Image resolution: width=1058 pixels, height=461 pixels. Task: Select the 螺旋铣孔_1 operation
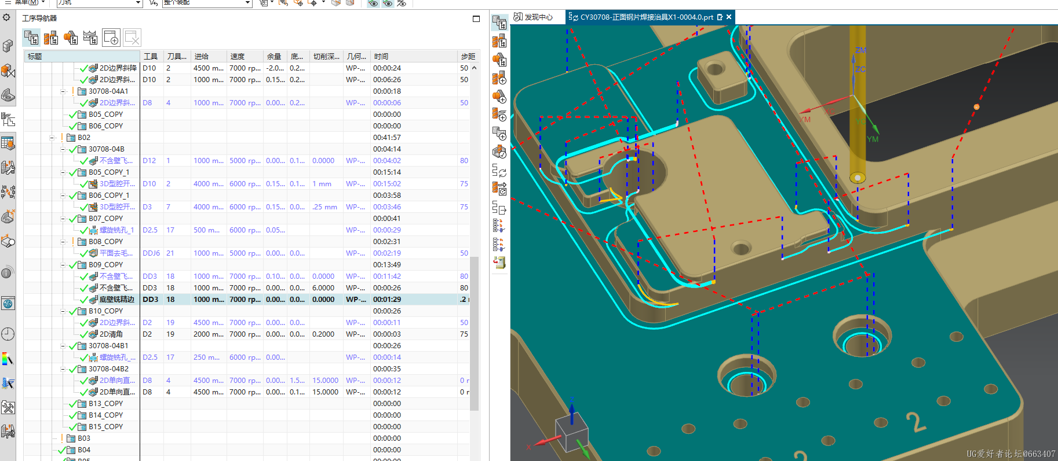pos(116,230)
